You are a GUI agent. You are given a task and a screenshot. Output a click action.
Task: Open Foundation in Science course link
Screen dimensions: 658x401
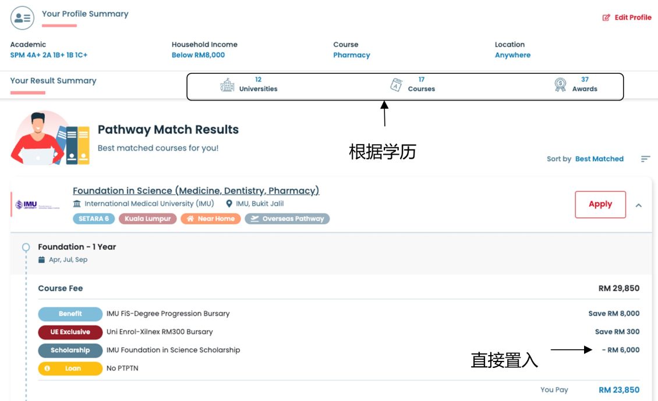[196, 191]
